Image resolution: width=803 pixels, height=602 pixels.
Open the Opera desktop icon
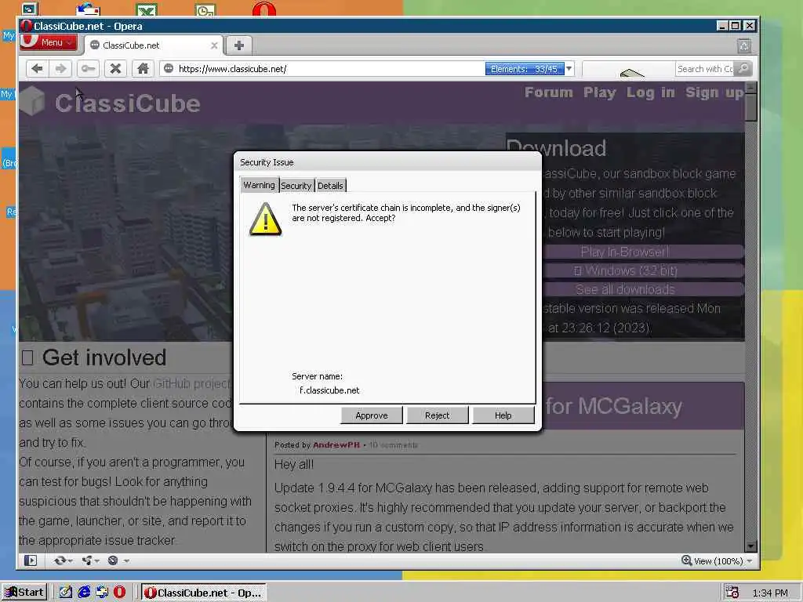pos(264,9)
